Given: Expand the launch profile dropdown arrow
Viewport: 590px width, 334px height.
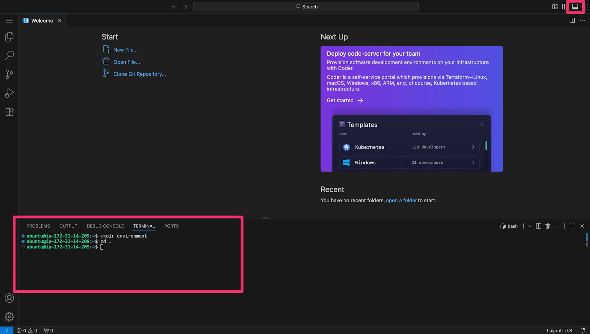Looking at the screenshot, I should (x=530, y=226).
